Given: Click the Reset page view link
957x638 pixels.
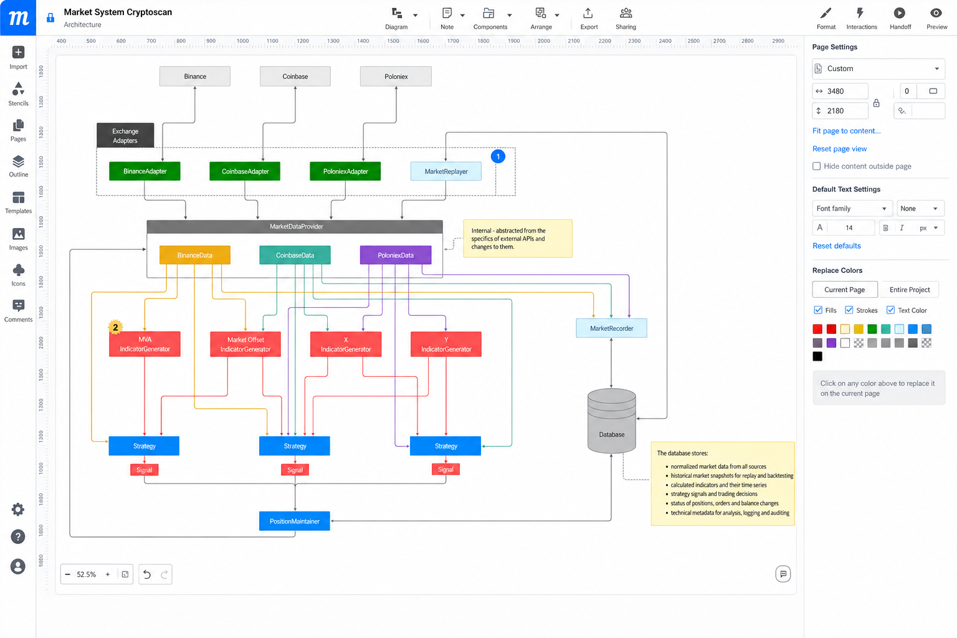Looking at the screenshot, I should (839, 149).
